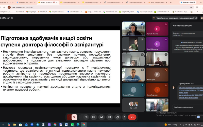Leave the call with red hang-up button
The width and height of the screenshot is (203, 127).
coord(132,117)
